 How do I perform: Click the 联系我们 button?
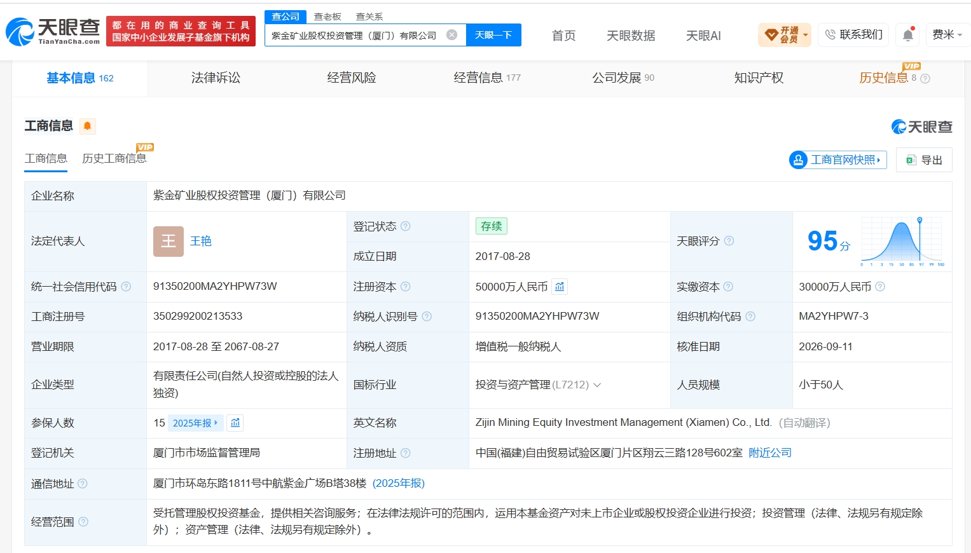(x=854, y=35)
